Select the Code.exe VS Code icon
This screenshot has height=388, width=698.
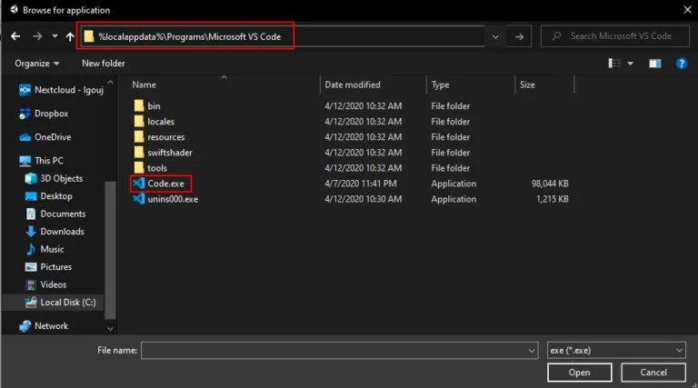(139, 184)
